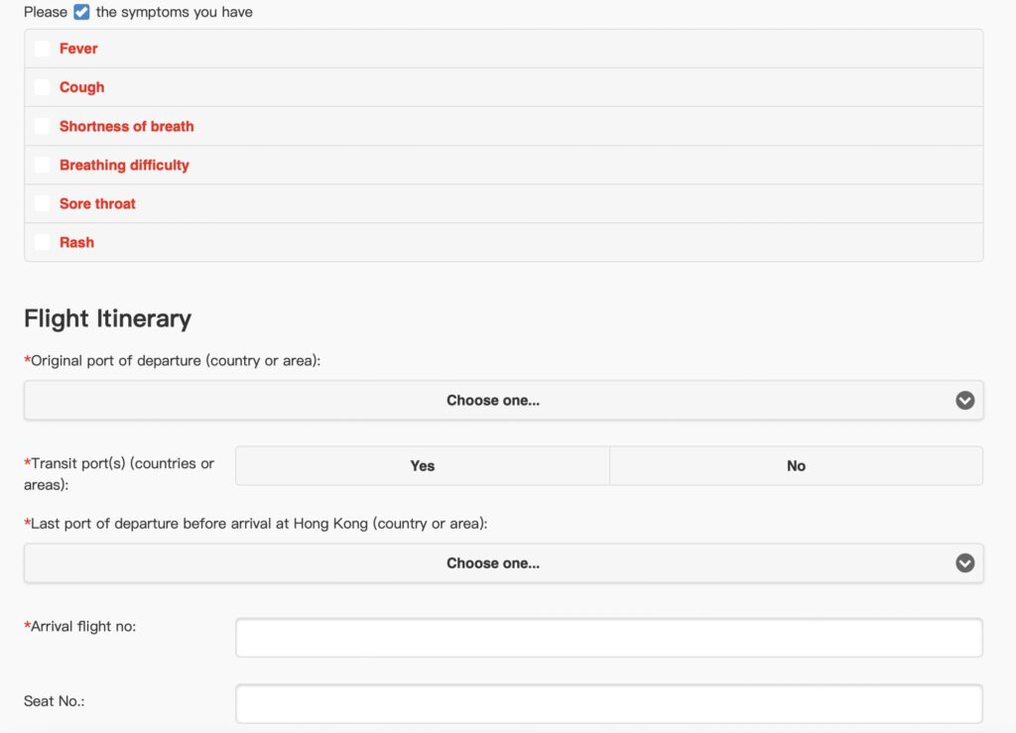1016x733 pixels.
Task: Open the Original port of departure dropdown
Action: pyautogui.click(x=493, y=401)
